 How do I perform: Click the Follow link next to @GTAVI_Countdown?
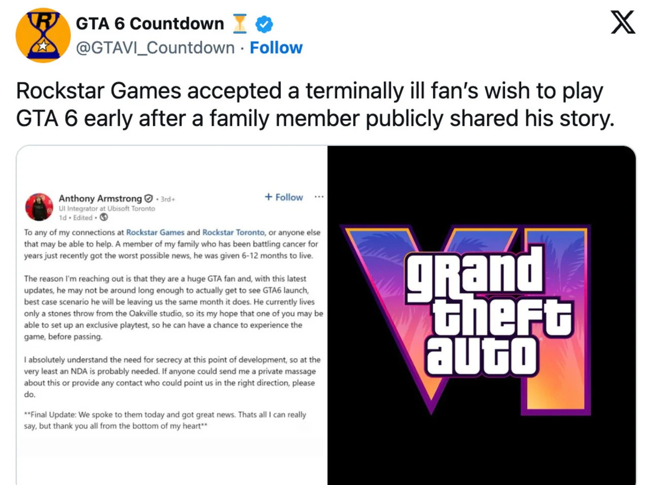point(276,48)
